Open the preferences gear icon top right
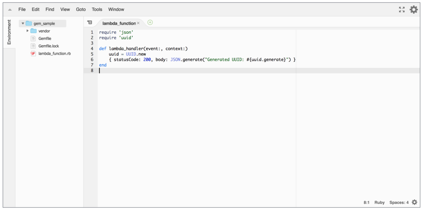 point(413,9)
